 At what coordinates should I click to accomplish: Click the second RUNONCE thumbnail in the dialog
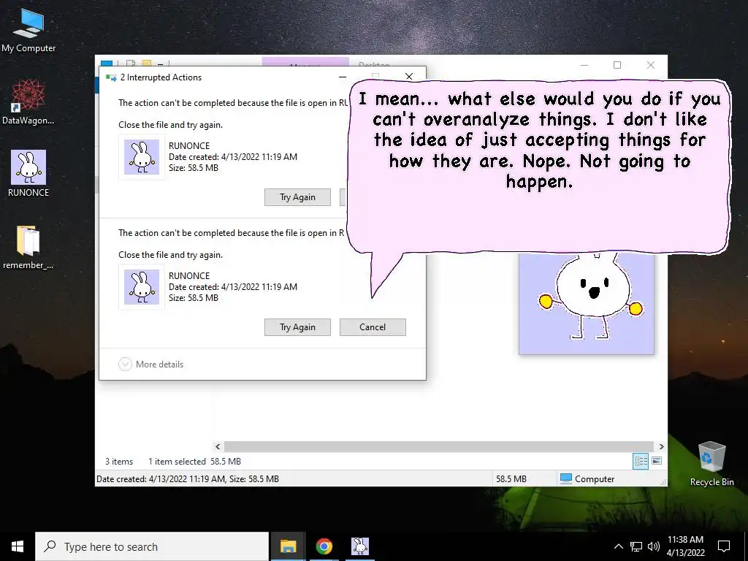coord(142,287)
